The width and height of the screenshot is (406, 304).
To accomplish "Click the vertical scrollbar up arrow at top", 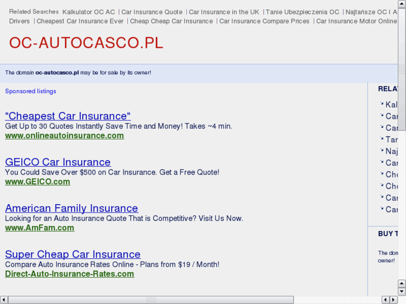I will pyautogui.click(x=402, y=4).
